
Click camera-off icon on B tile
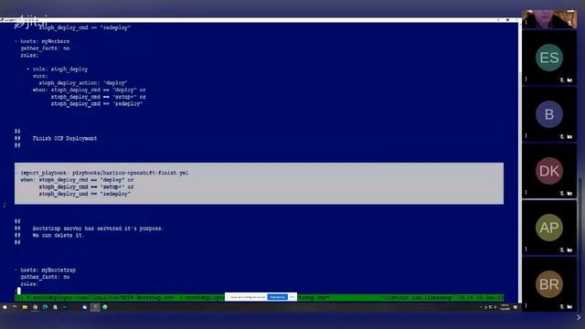569,136
